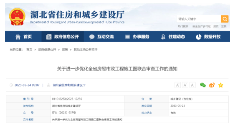The width and height of the screenshot is (235, 129).
Task: Open the 首页 navigation menu item
Action: [28, 37]
